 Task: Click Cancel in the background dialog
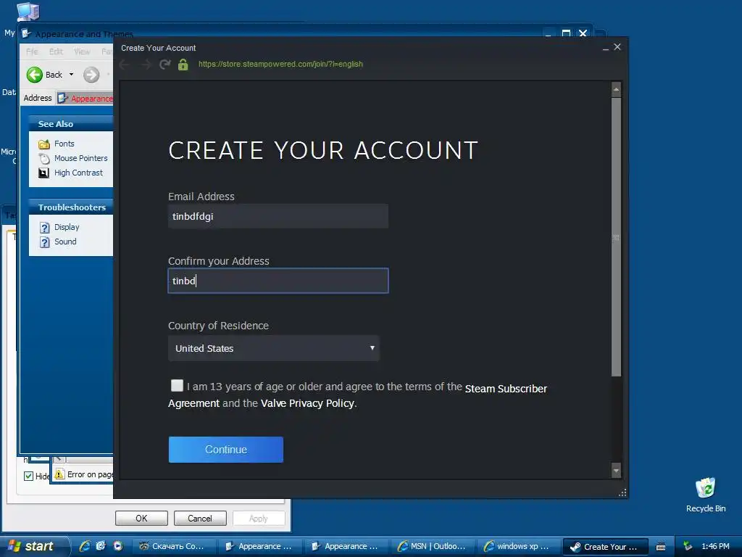[200, 518]
